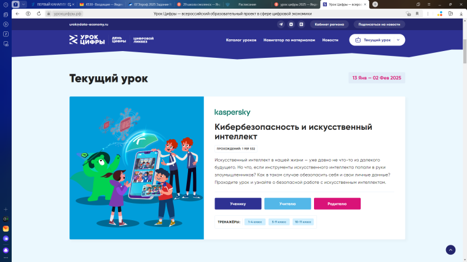Screen dimensions: 467x262
Task: Switch to the 29 школа смоленск tab
Action: click(198, 4)
